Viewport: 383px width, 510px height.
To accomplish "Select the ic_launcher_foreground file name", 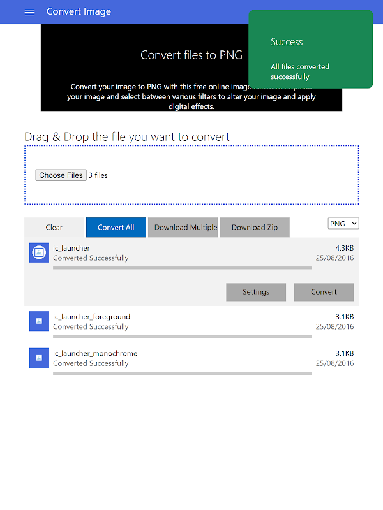I will [x=91, y=316].
